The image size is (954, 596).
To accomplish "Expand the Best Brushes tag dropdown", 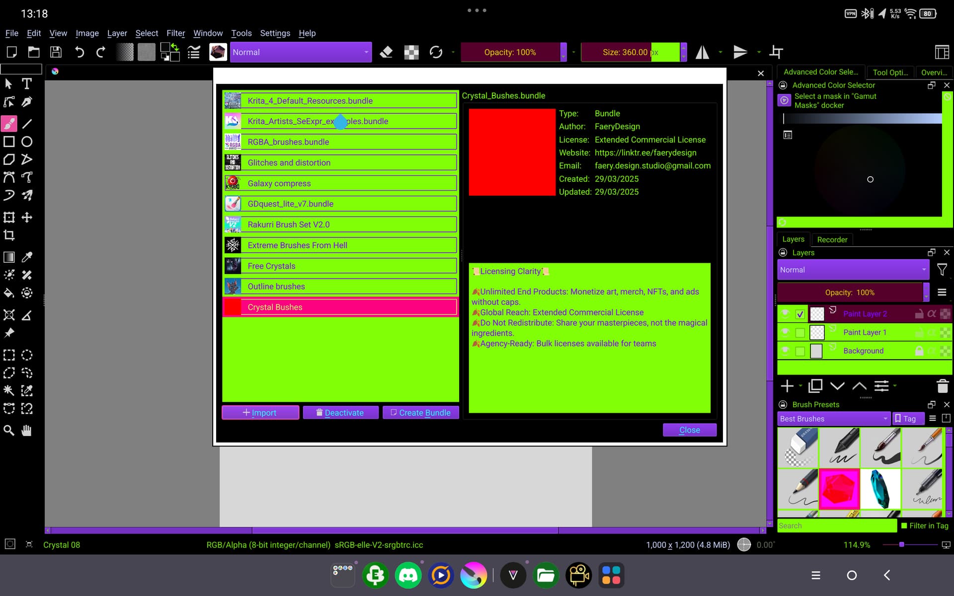I will pos(833,419).
